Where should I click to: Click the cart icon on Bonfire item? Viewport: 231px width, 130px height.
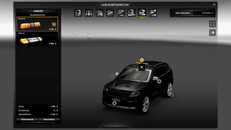click(54, 24)
